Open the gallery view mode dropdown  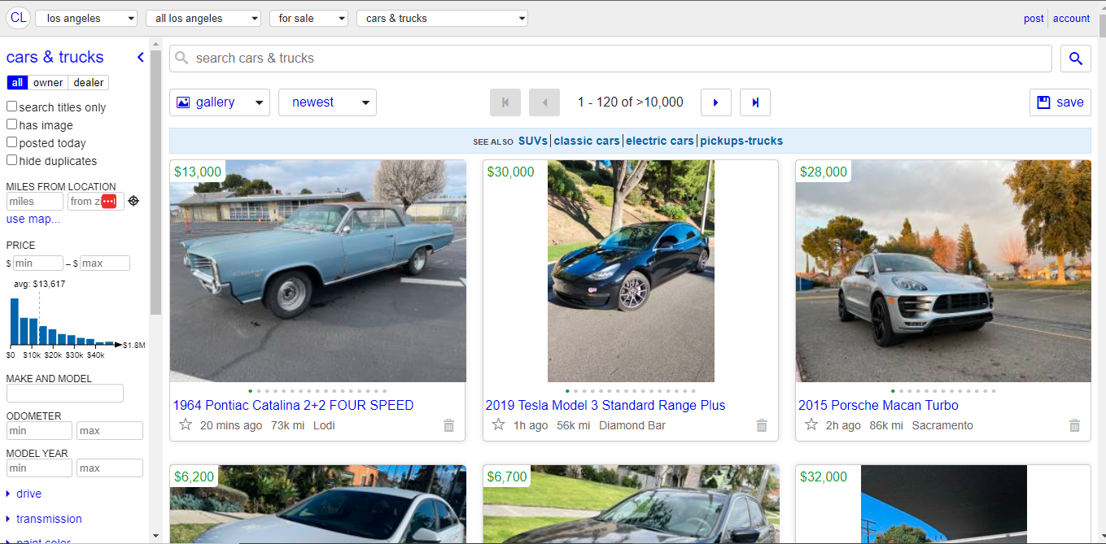coord(220,102)
